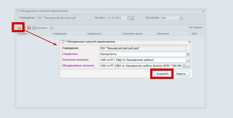Click the red delete record icon
Image resolution: width=233 pixels, height=118 pixels.
pyautogui.click(x=29, y=28)
